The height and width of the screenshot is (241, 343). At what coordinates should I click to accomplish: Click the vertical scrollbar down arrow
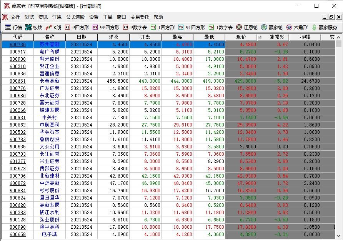coord(339,236)
